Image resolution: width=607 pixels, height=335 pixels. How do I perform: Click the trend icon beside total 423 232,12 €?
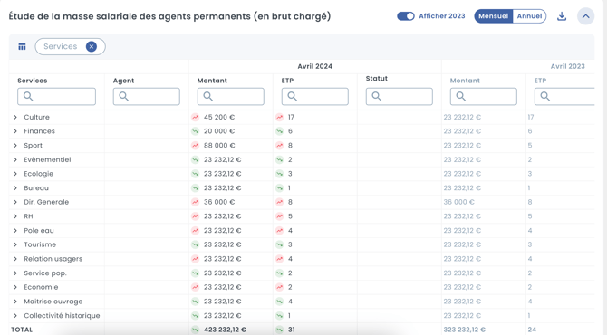pyautogui.click(x=195, y=330)
